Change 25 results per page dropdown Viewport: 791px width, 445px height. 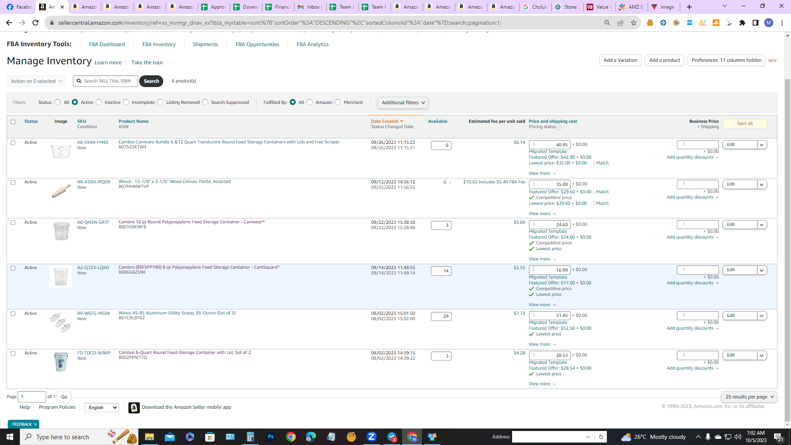(x=749, y=397)
